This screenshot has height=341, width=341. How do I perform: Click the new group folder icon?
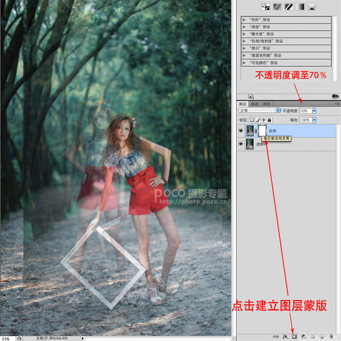(x=313, y=337)
